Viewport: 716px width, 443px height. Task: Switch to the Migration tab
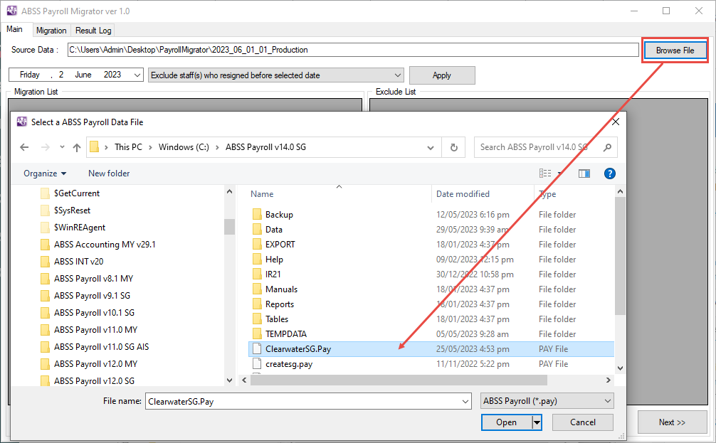click(51, 31)
